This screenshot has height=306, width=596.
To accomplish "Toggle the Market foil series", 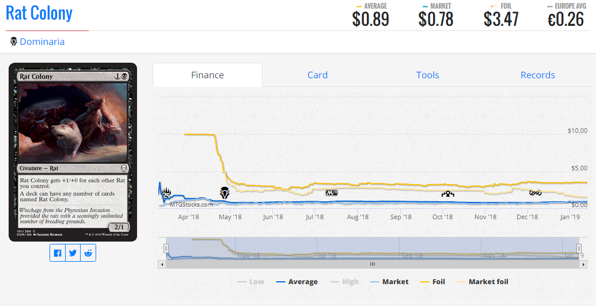I will tap(482, 282).
